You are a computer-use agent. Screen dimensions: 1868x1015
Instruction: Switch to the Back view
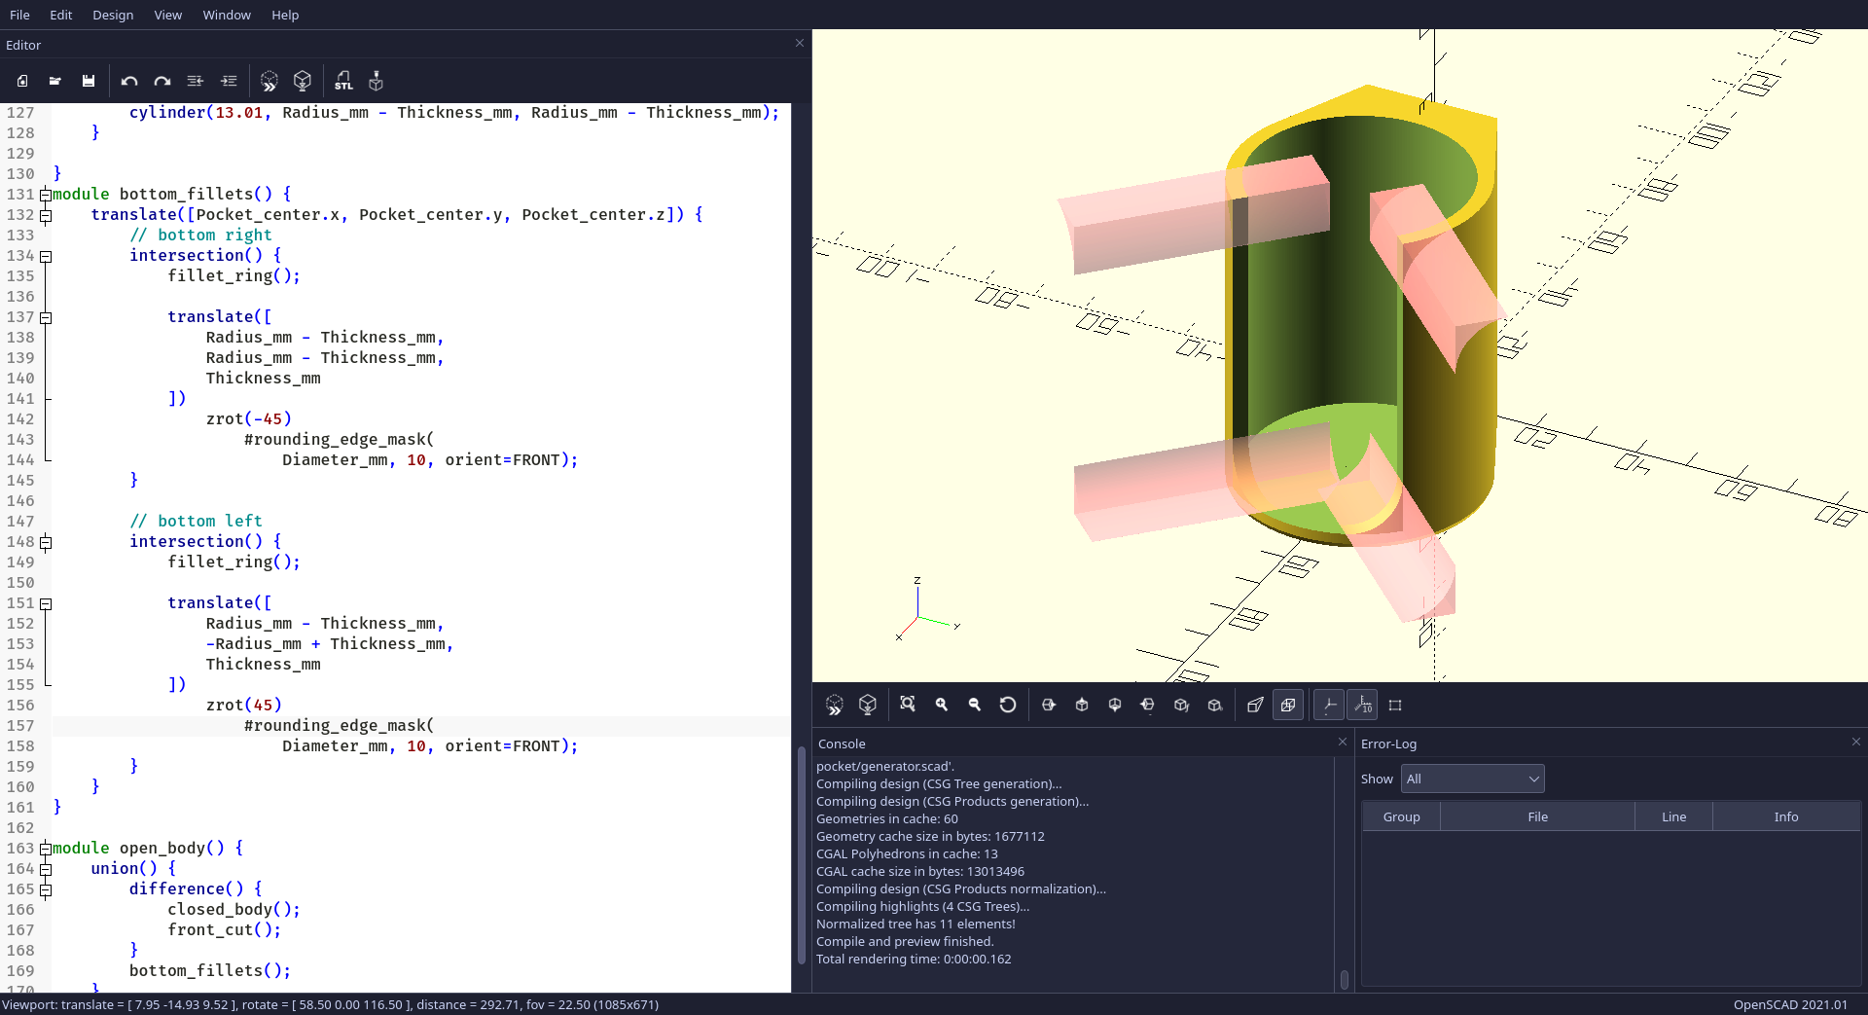1215,705
